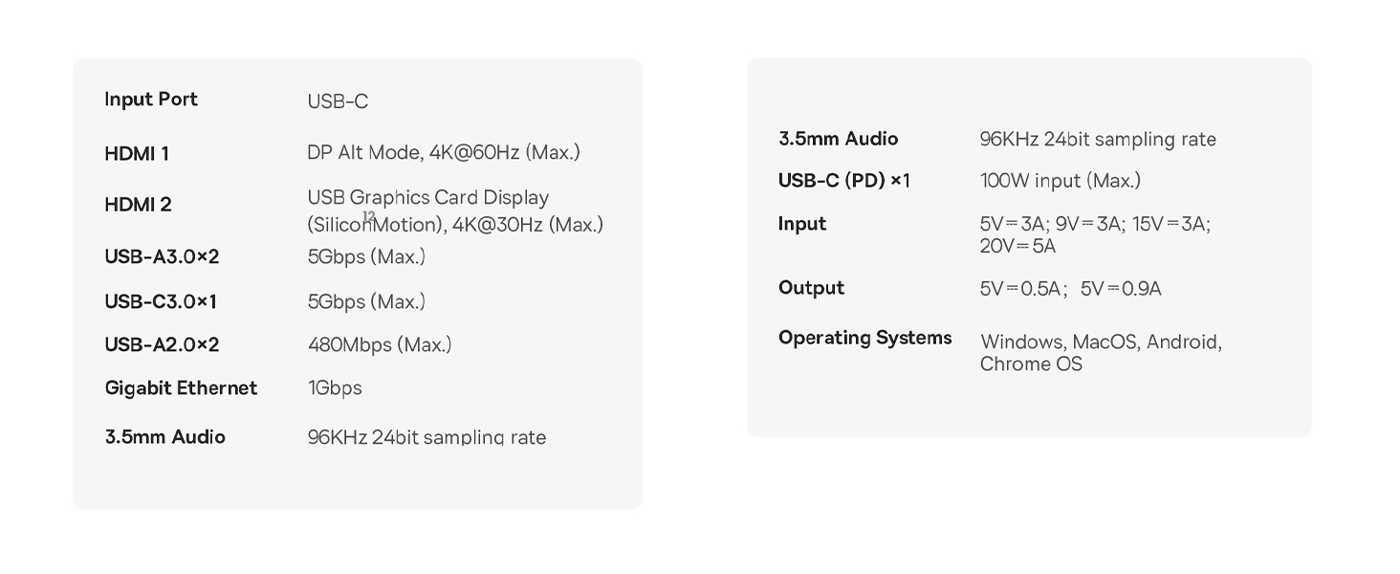Click the HDMI 1 label
Image resolution: width=1400 pixels, height=574 pixels.
[137, 154]
